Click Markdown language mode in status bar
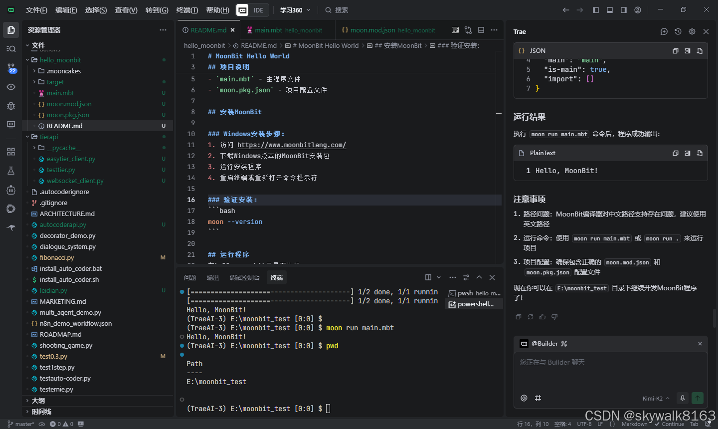This screenshot has width=718, height=429. [x=634, y=424]
